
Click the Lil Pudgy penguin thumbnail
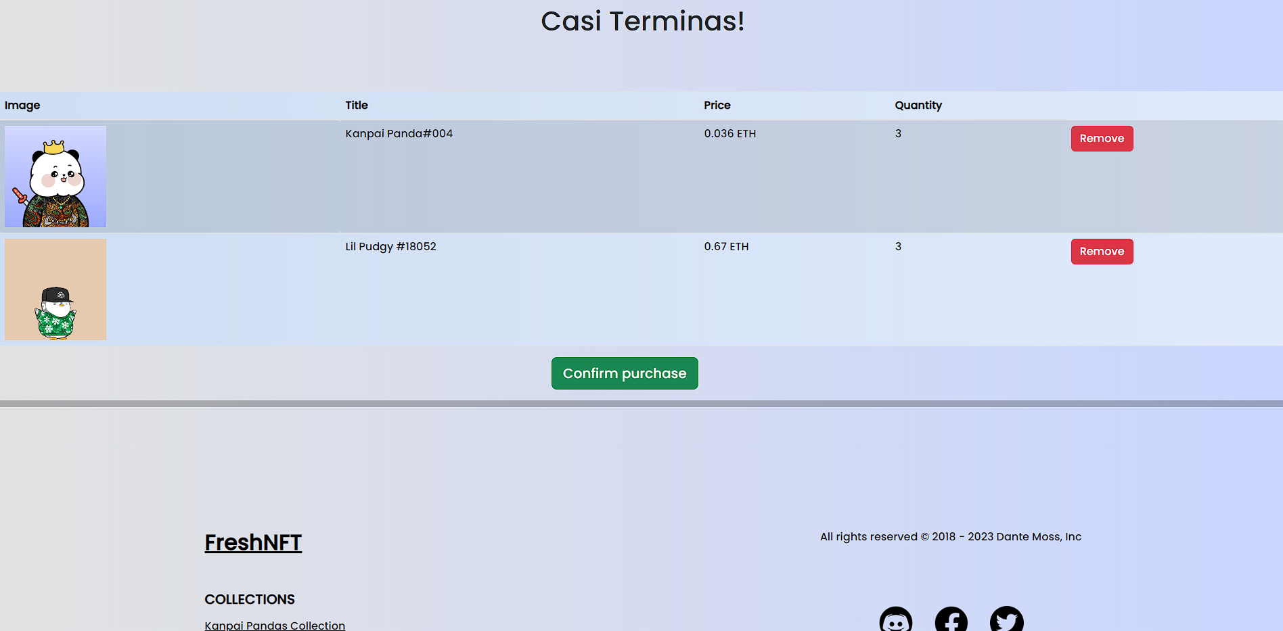55,289
